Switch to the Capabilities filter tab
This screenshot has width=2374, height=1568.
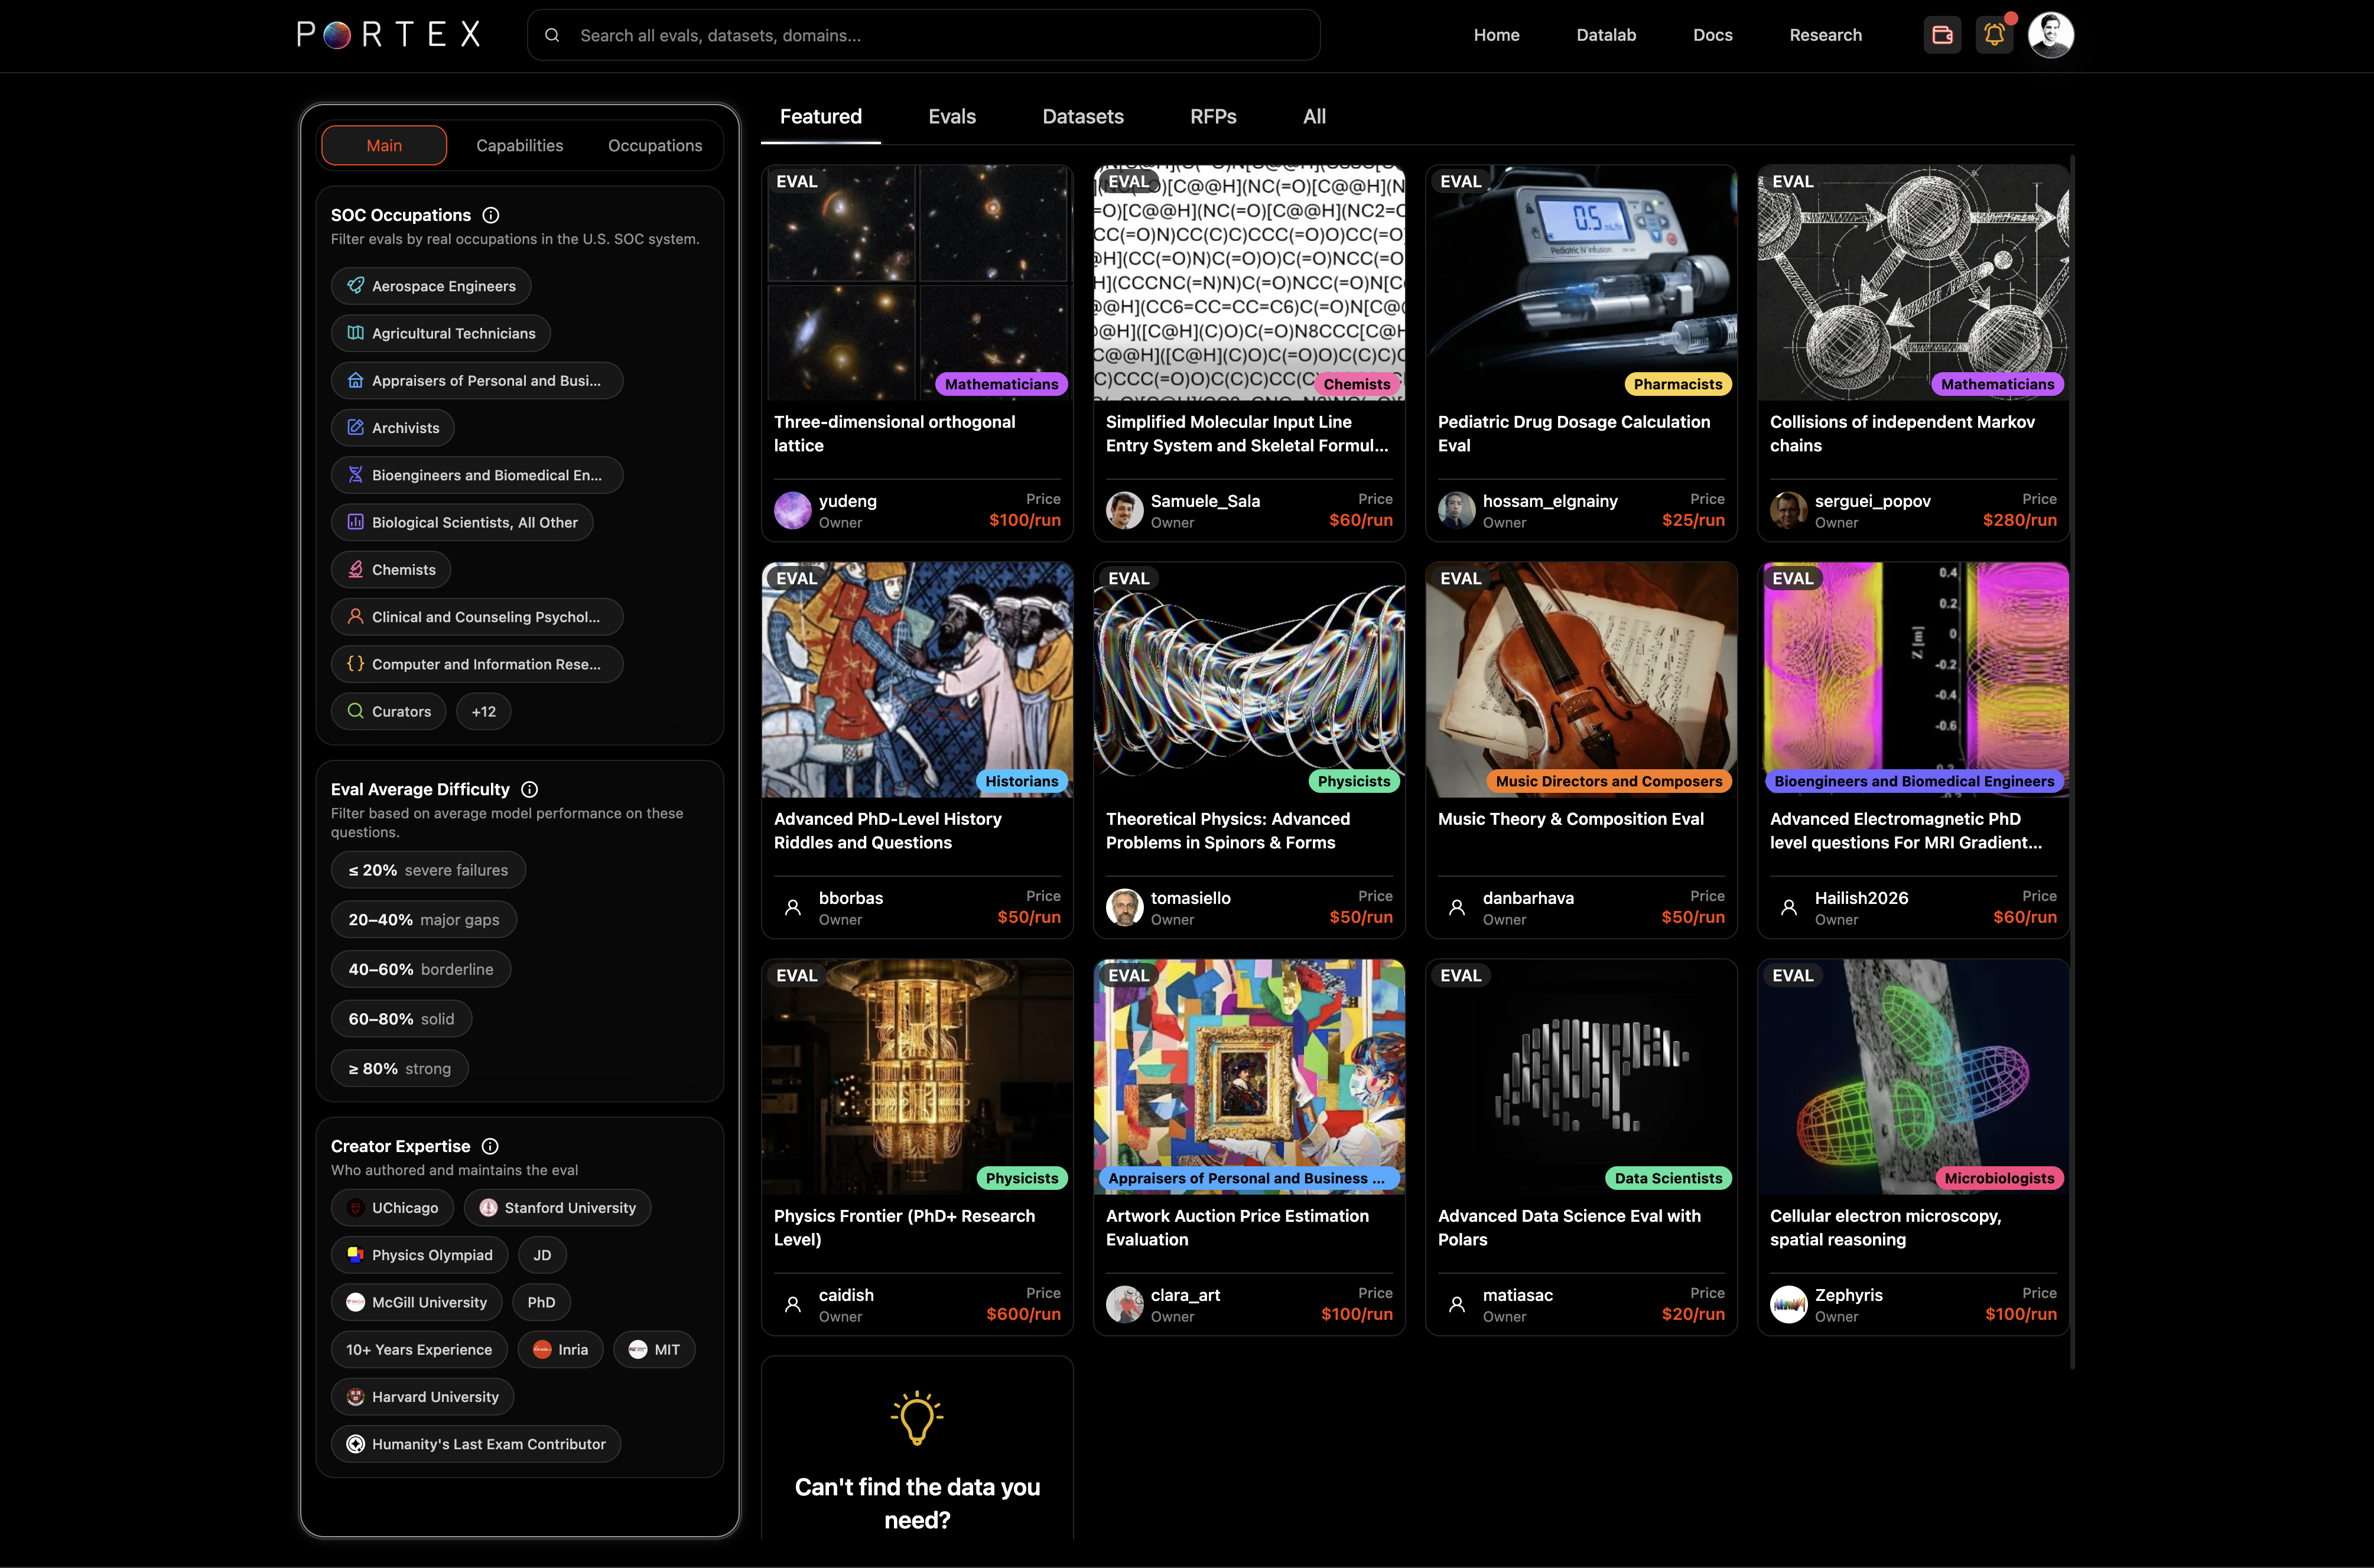tap(519, 146)
